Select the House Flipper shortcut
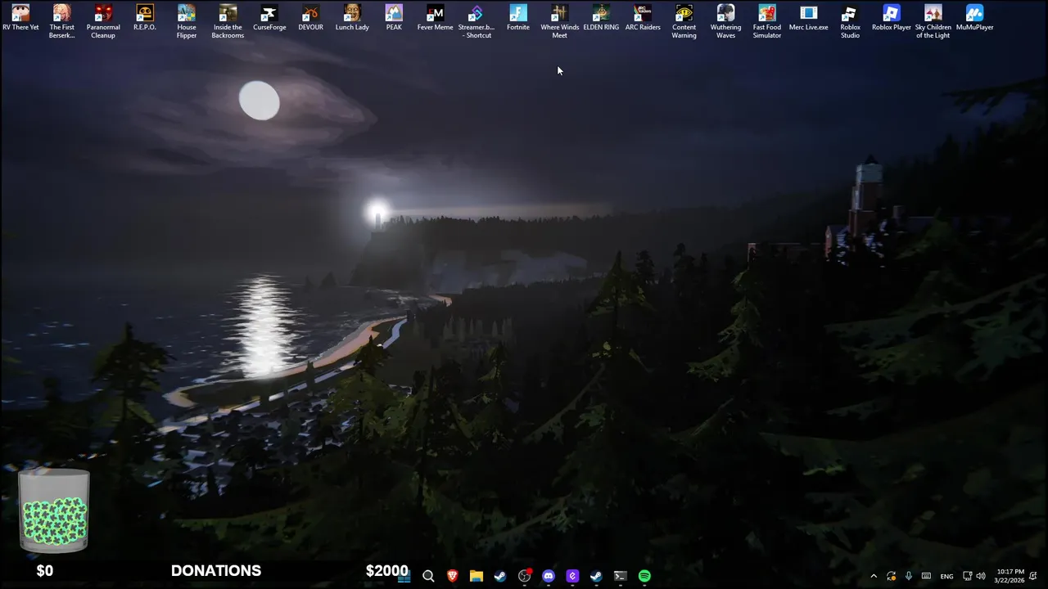The width and height of the screenshot is (1048, 589). coord(187,21)
